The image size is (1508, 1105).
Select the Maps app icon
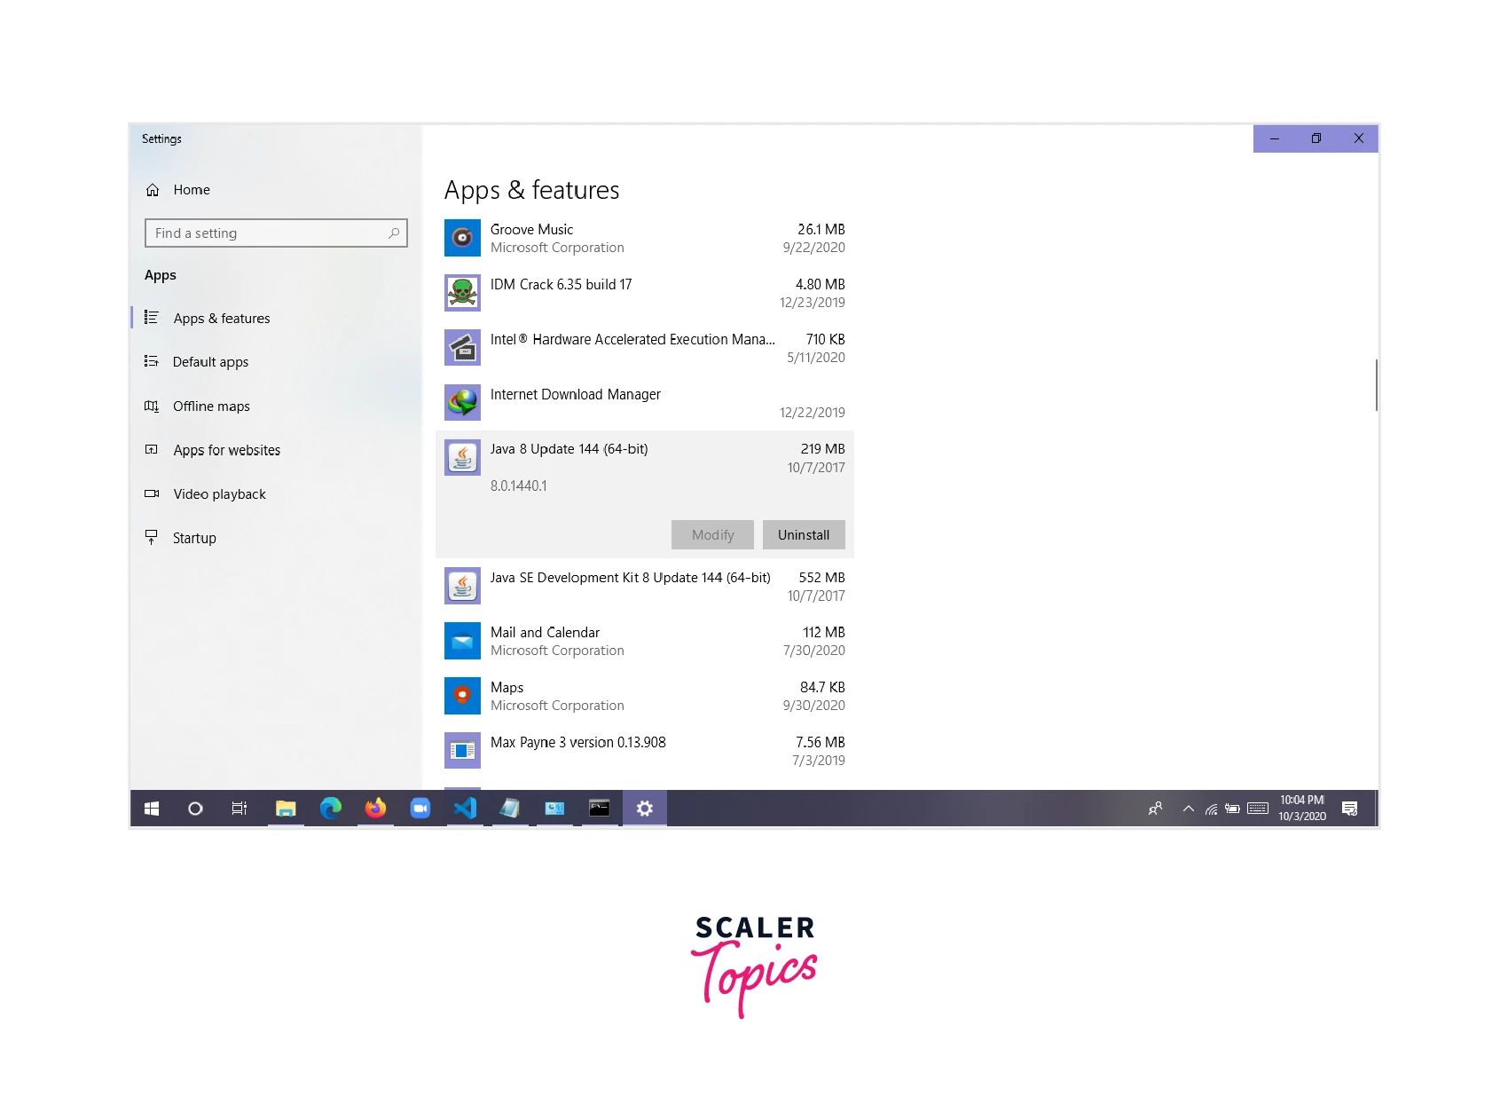pyautogui.click(x=462, y=696)
